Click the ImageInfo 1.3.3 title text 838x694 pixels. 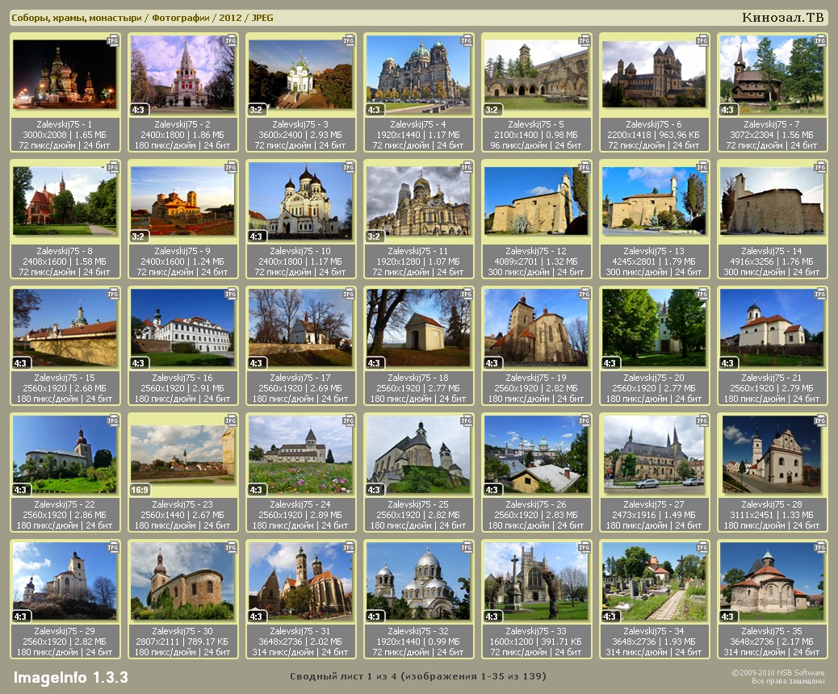tap(70, 677)
